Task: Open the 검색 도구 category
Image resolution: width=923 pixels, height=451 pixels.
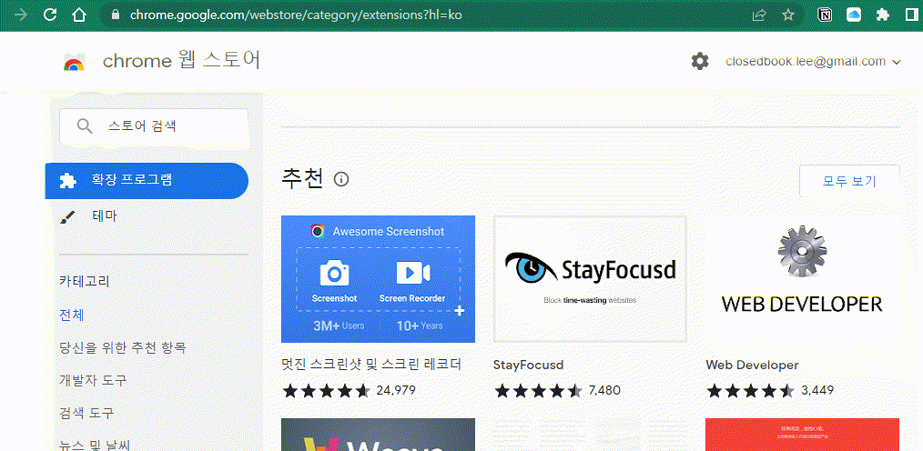Action: pyautogui.click(x=86, y=413)
